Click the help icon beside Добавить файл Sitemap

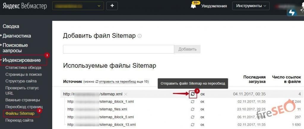point(140,36)
